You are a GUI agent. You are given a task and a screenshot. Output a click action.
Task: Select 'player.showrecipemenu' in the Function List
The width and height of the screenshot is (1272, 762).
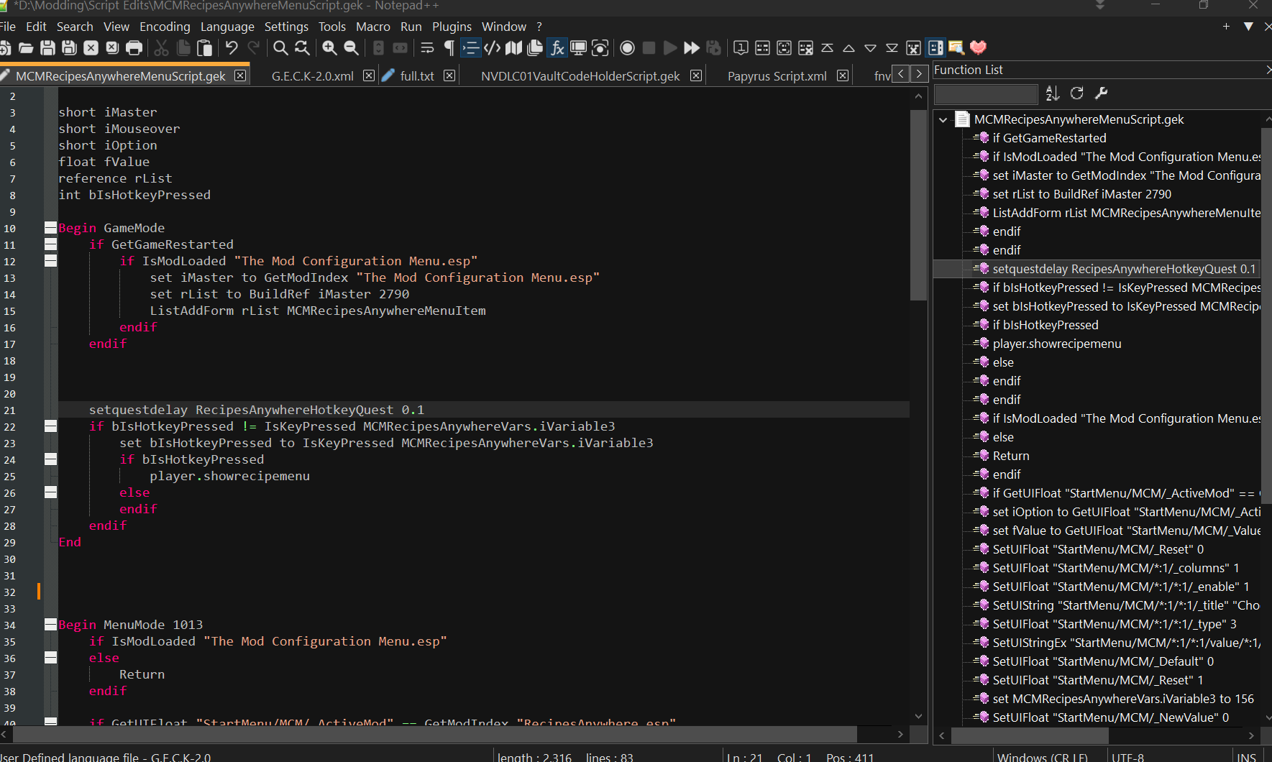[x=1057, y=344]
